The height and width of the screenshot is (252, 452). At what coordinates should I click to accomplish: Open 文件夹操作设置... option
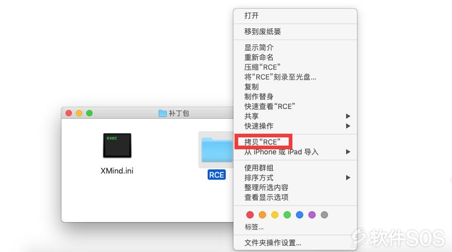point(295,243)
